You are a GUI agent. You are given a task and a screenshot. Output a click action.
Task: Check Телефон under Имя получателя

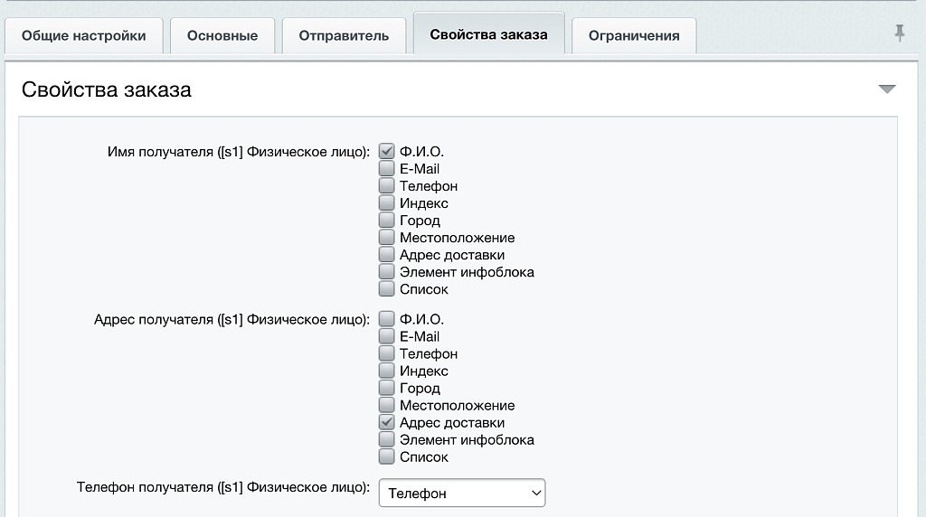pos(387,186)
